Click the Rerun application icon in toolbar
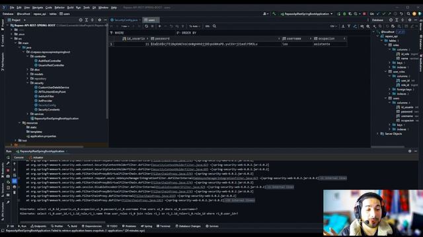This screenshot has height=237, width=423. pos(338,14)
